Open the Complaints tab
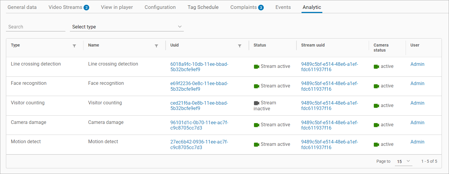This screenshot has height=174, width=449. pyautogui.click(x=247, y=7)
